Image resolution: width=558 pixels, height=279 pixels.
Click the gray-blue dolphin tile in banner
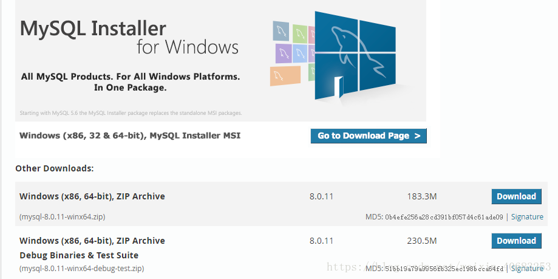click(x=281, y=31)
